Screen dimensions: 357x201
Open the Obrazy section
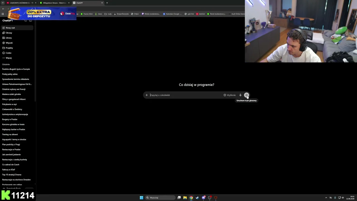tap(17, 33)
